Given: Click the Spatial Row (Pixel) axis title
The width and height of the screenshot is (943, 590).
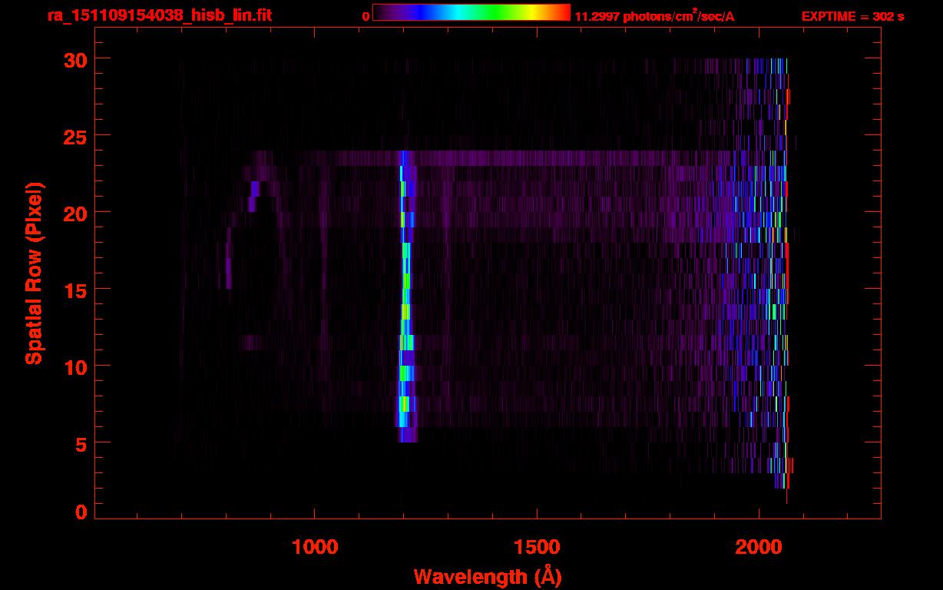Looking at the screenshot, I should pos(34,273).
